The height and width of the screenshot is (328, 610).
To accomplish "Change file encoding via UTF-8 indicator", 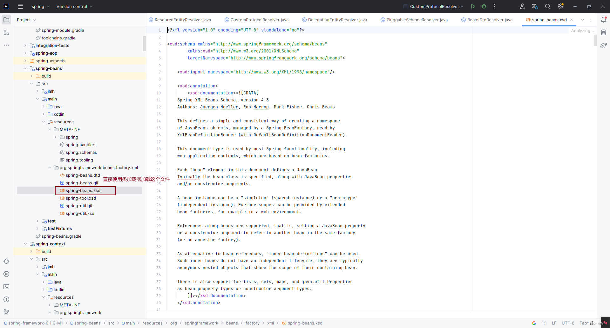I will [568, 323].
